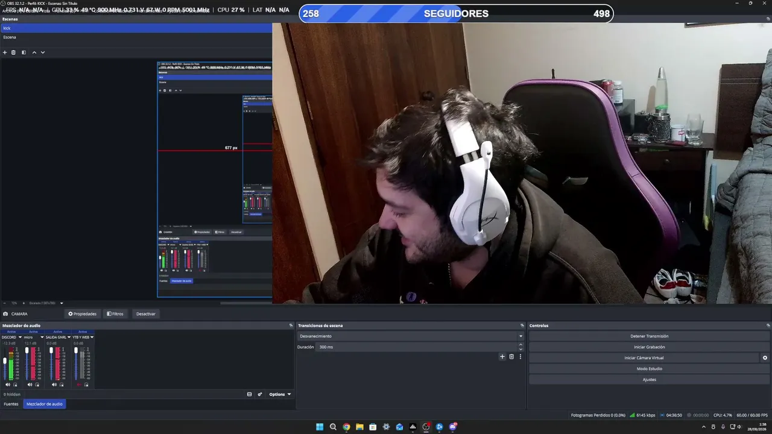Open Ajustes from the Controles panel
The image size is (772, 434).
(x=650, y=380)
